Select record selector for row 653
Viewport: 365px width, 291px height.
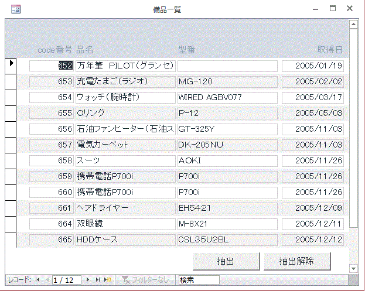point(11,81)
